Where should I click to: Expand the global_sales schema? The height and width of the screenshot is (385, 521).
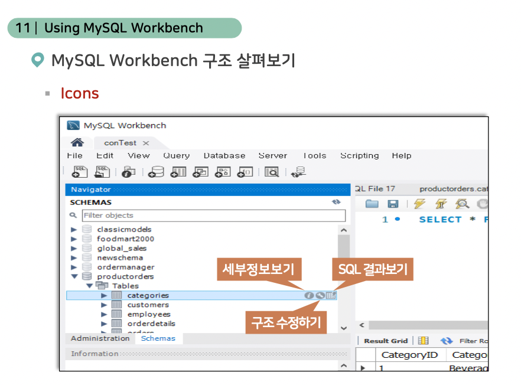[x=74, y=248]
